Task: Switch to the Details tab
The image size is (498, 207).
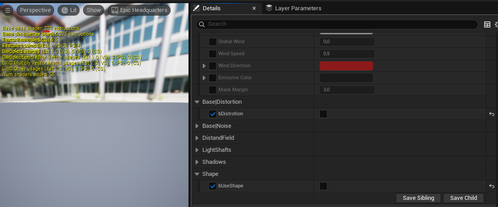Action: [212, 8]
